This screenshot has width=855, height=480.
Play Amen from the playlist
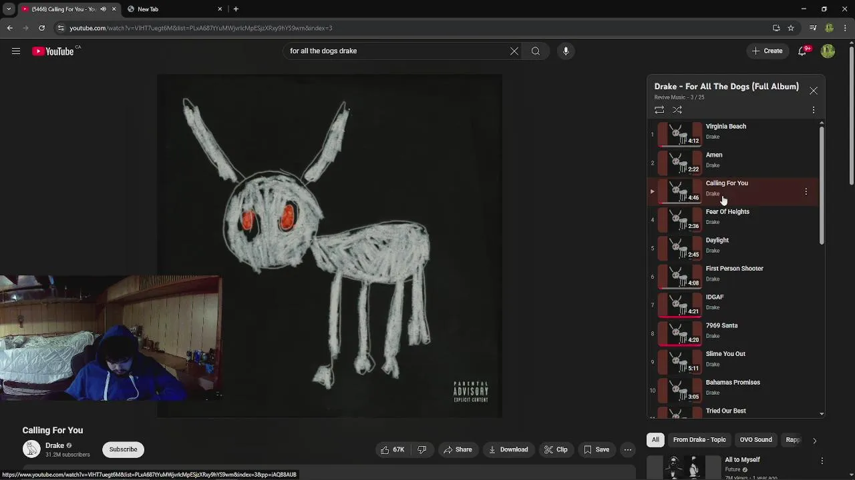pyautogui.click(x=733, y=163)
